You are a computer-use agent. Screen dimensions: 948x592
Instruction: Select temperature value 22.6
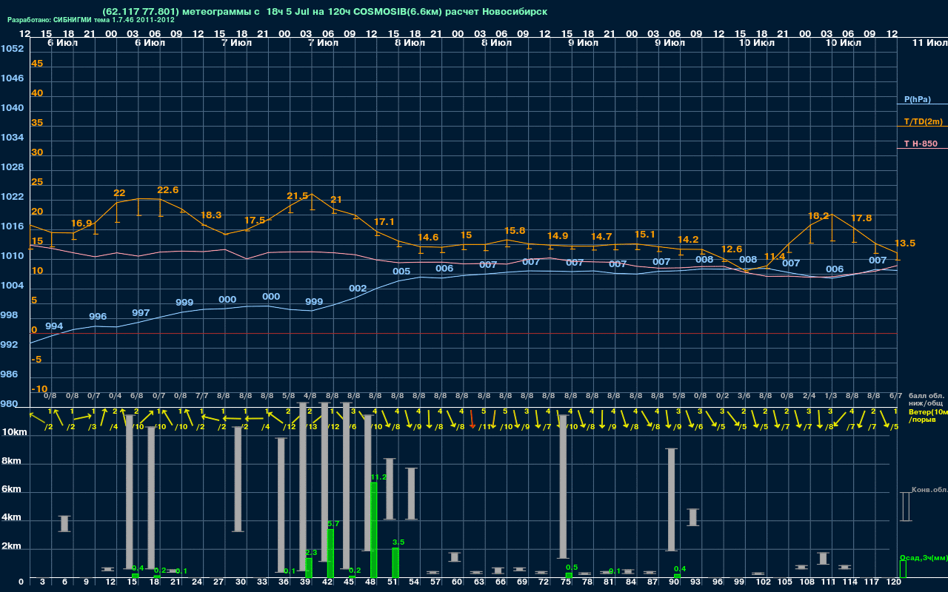[x=168, y=190]
